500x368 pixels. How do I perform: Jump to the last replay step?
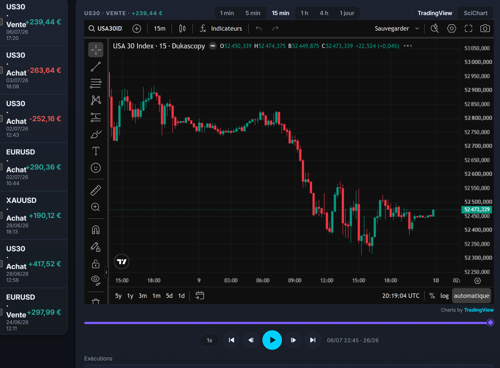313,340
